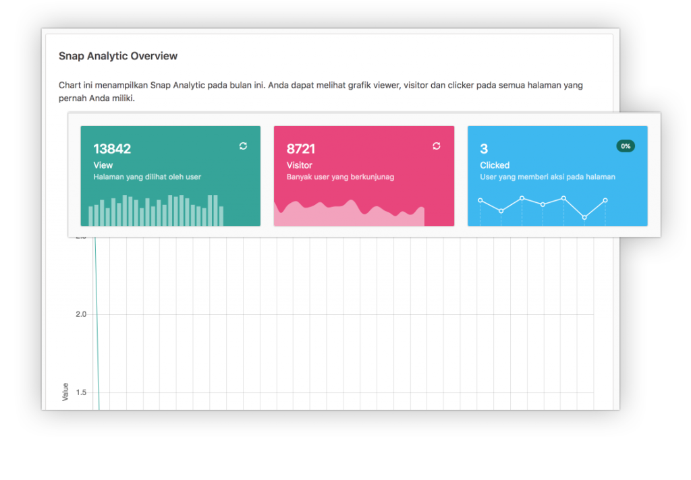Click the vertical "Value" axis title

point(65,392)
